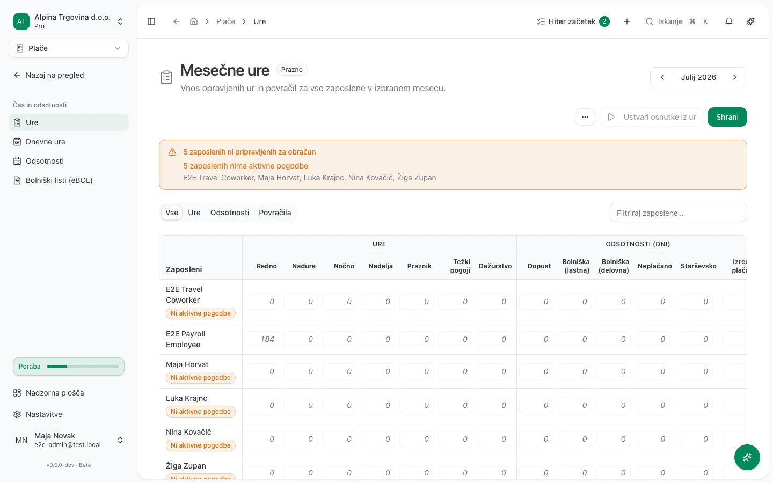Click Nadure field for Maja Horvat
773x483 pixels.
coord(301,371)
